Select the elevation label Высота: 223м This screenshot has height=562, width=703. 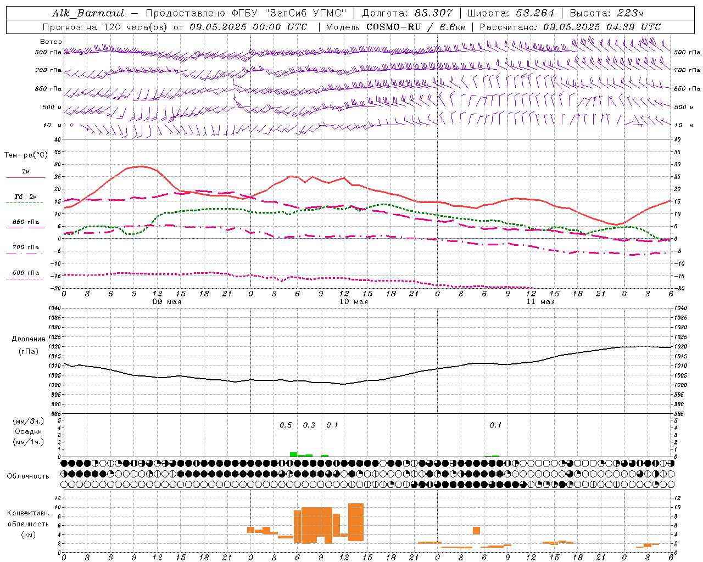pyautogui.click(x=606, y=13)
